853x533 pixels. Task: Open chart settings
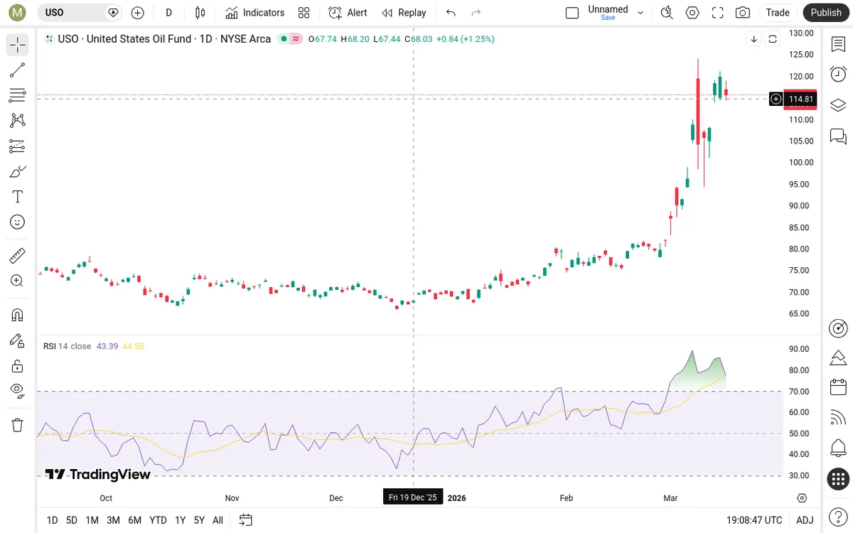(x=692, y=12)
